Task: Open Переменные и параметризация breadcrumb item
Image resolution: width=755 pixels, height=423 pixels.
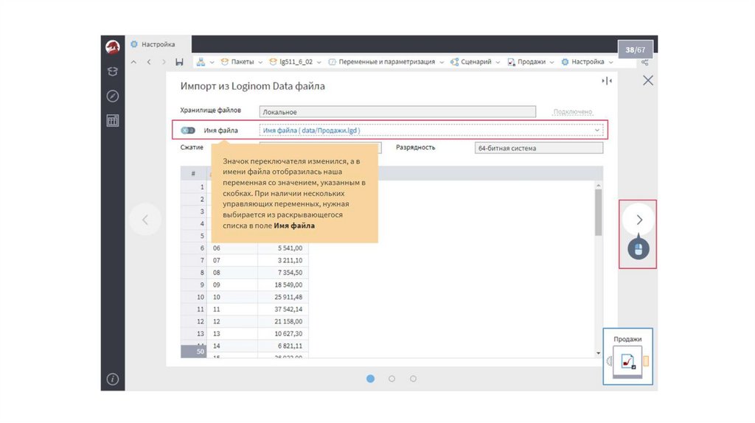Action: click(381, 63)
